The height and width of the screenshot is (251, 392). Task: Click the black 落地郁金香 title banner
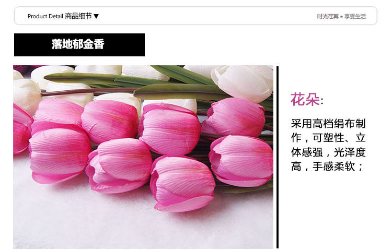coord(79,45)
